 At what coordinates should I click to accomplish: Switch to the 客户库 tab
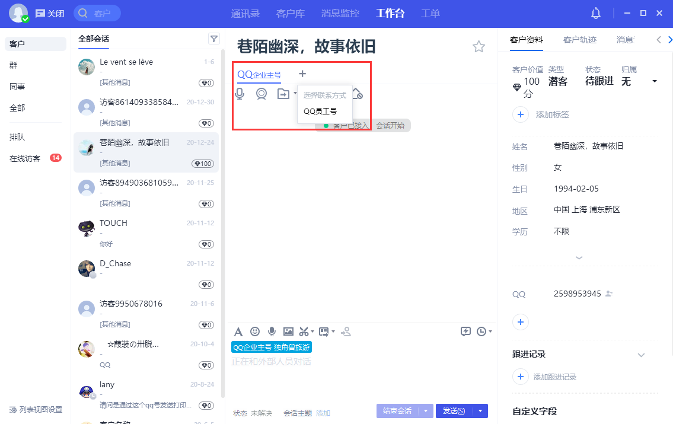tap(291, 13)
